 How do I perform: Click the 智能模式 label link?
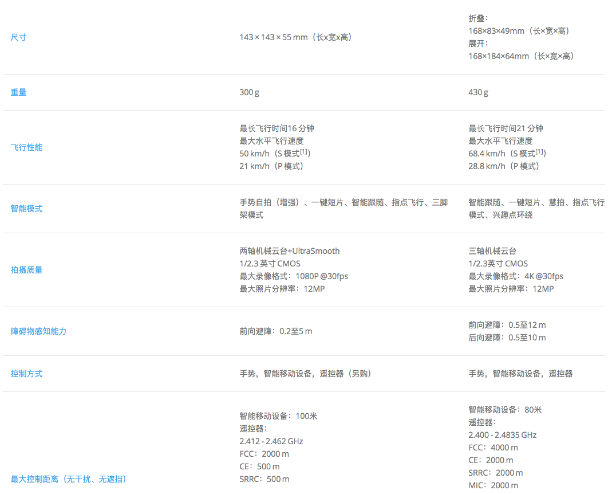(x=26, y=209)
